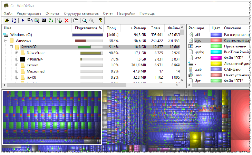The image size is (252, 155).
Task: Click the drive icon beside Windows (C:)
Action: click(6, 35)
